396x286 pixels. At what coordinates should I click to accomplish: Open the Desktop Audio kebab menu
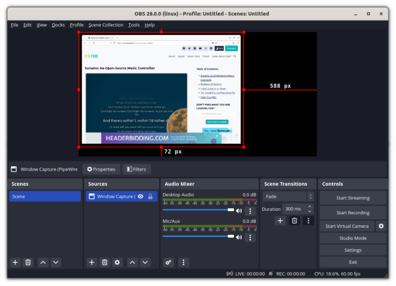(x=250, y=211)
